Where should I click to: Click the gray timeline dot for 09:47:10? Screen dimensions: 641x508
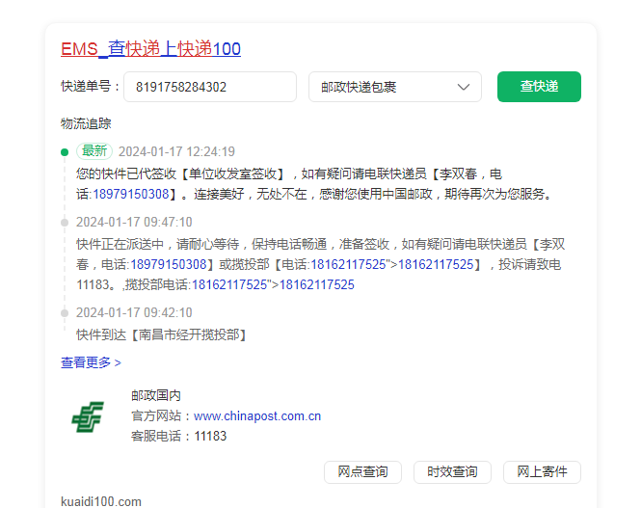pos(65,223)
